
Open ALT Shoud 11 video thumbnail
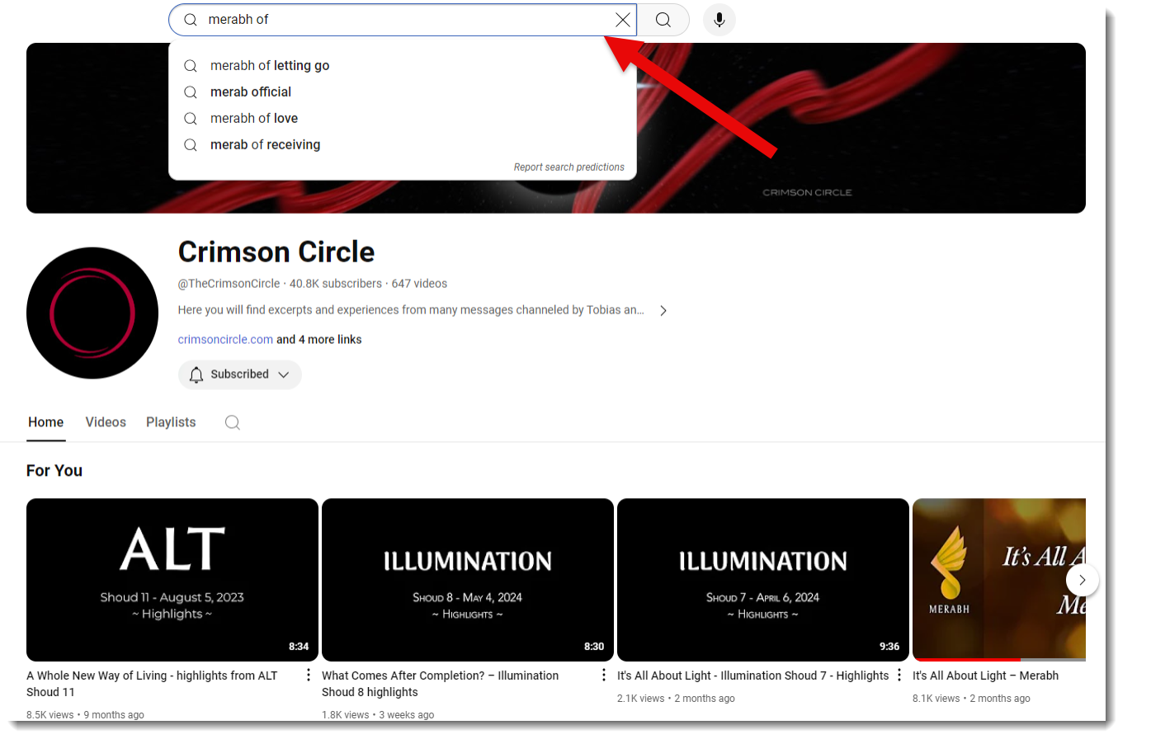tap(172, 580)
